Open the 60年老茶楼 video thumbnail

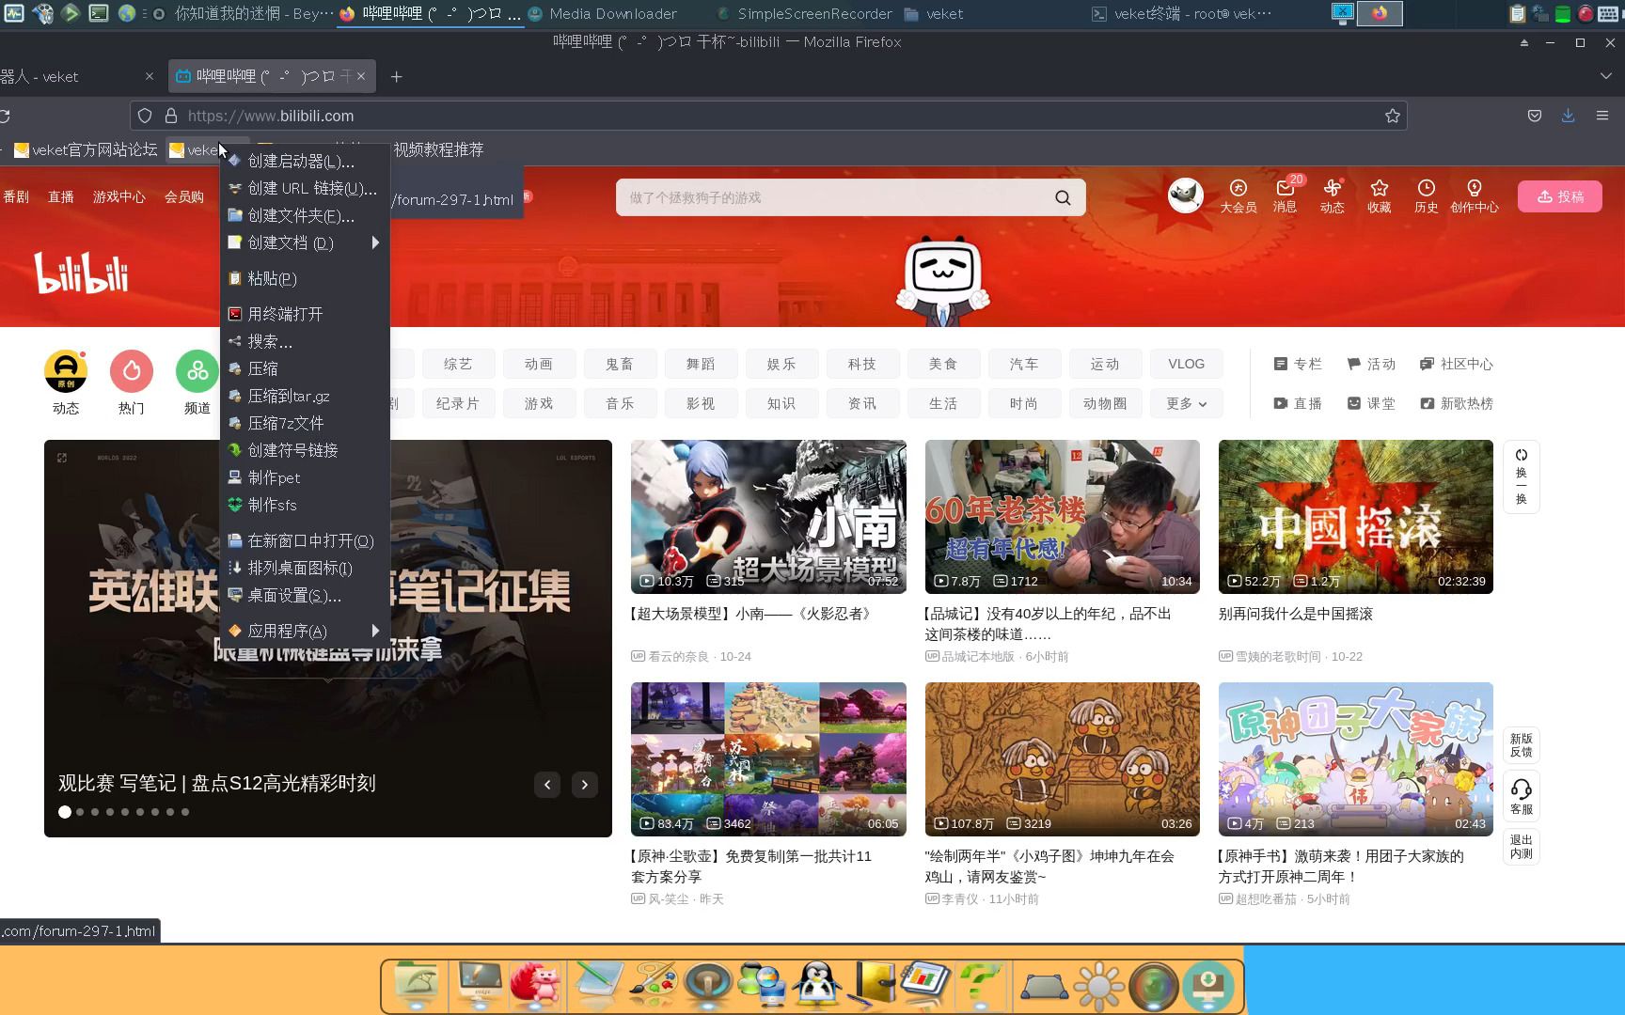coord(1063,516)
